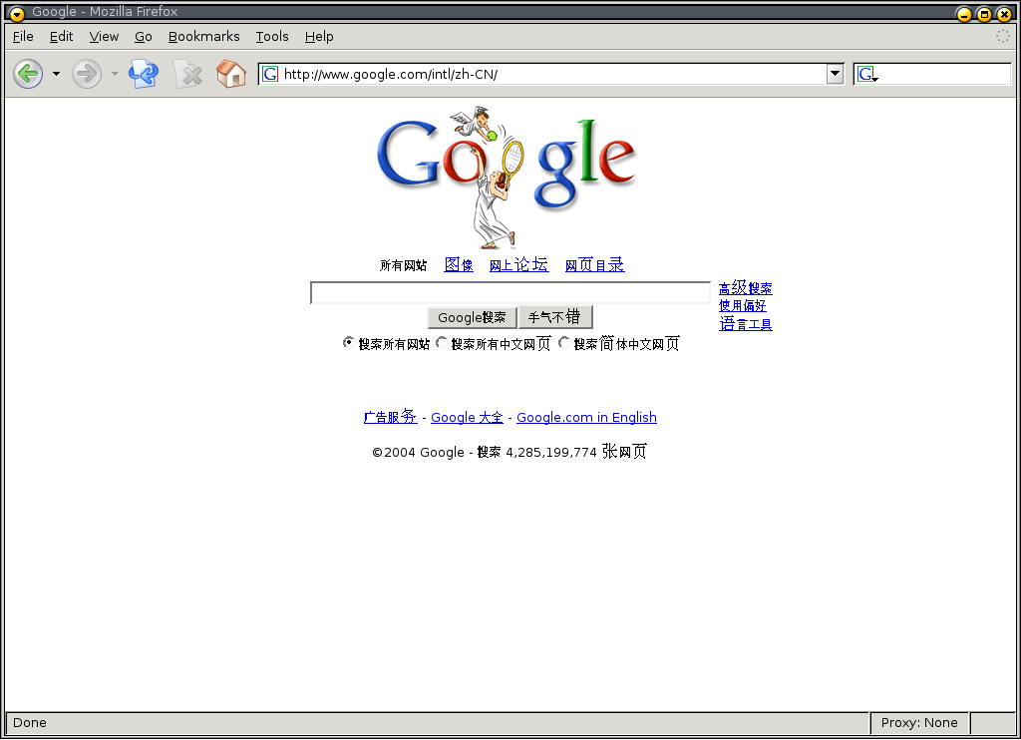Click the 手气不错 lucky button
Viewport: 1021px width, 740px height.
555,317
